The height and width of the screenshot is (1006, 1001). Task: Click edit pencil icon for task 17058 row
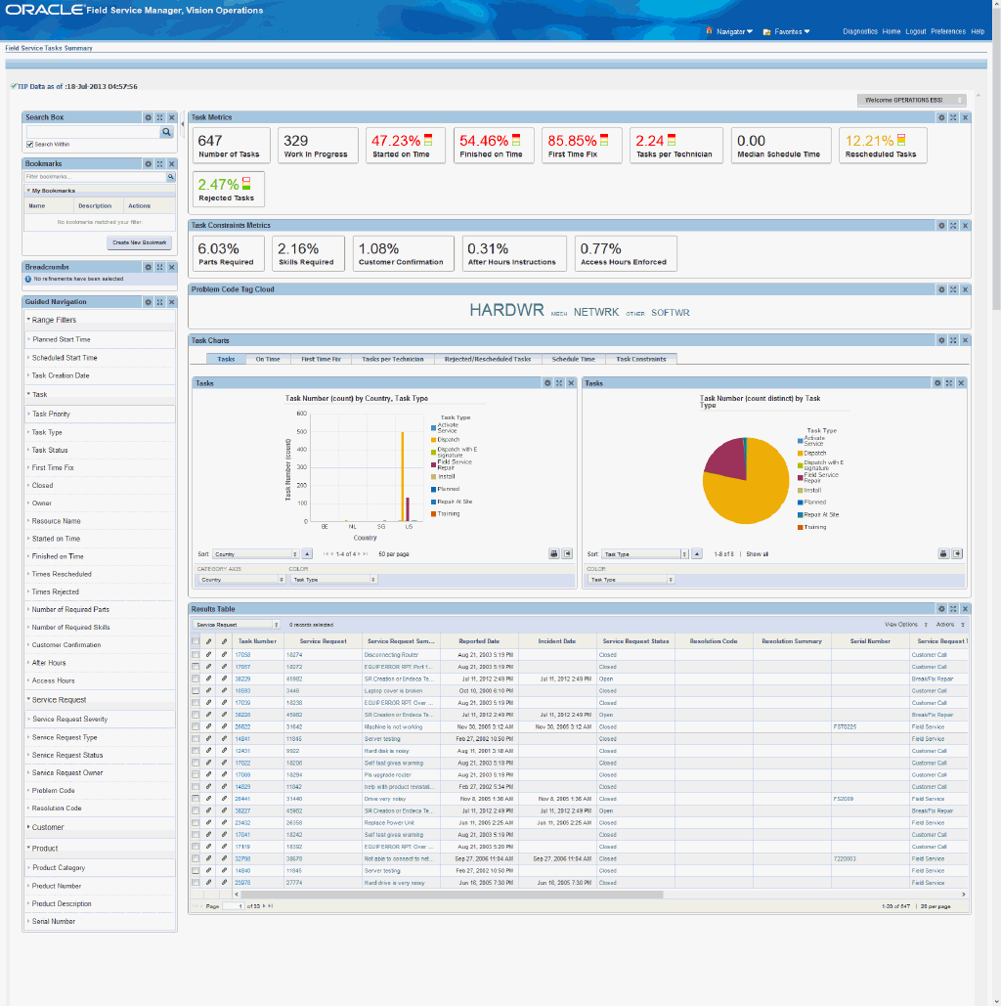[208, 655]
